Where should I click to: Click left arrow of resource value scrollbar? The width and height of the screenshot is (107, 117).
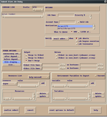18,86
